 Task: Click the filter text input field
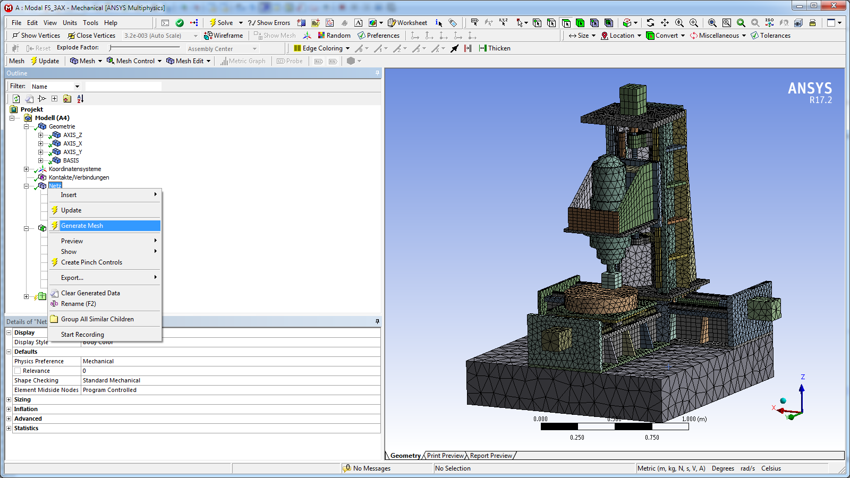pyautogui.click(x=123, y=86)
